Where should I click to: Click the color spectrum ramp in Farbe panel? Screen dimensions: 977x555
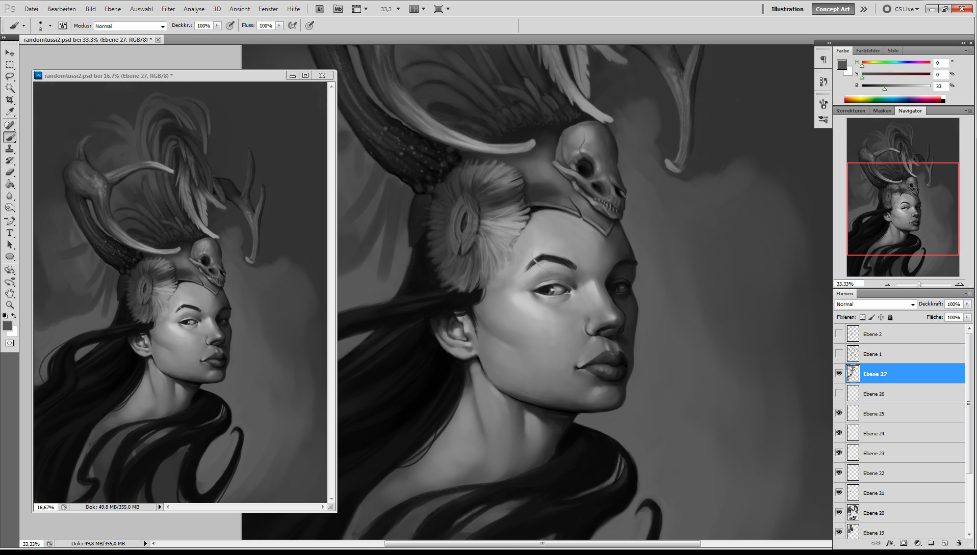click(x=894, y=99)
